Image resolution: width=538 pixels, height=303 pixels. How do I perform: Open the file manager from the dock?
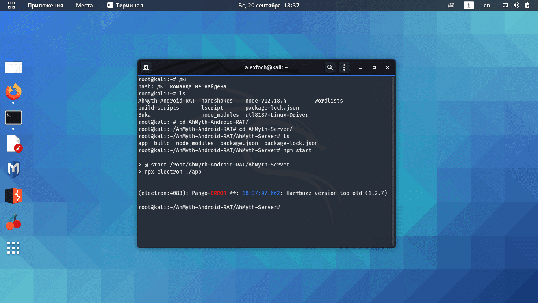(x=13, y=67)
